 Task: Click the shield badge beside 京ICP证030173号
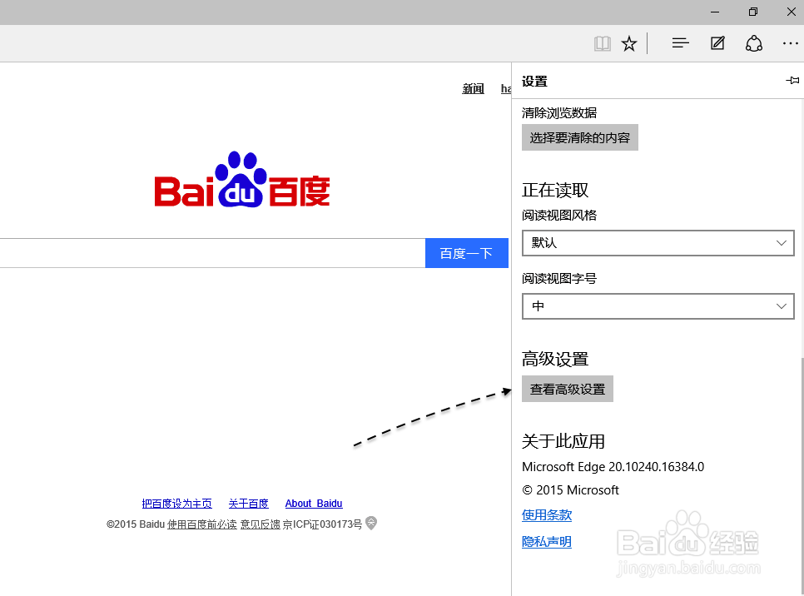point(371,524)
